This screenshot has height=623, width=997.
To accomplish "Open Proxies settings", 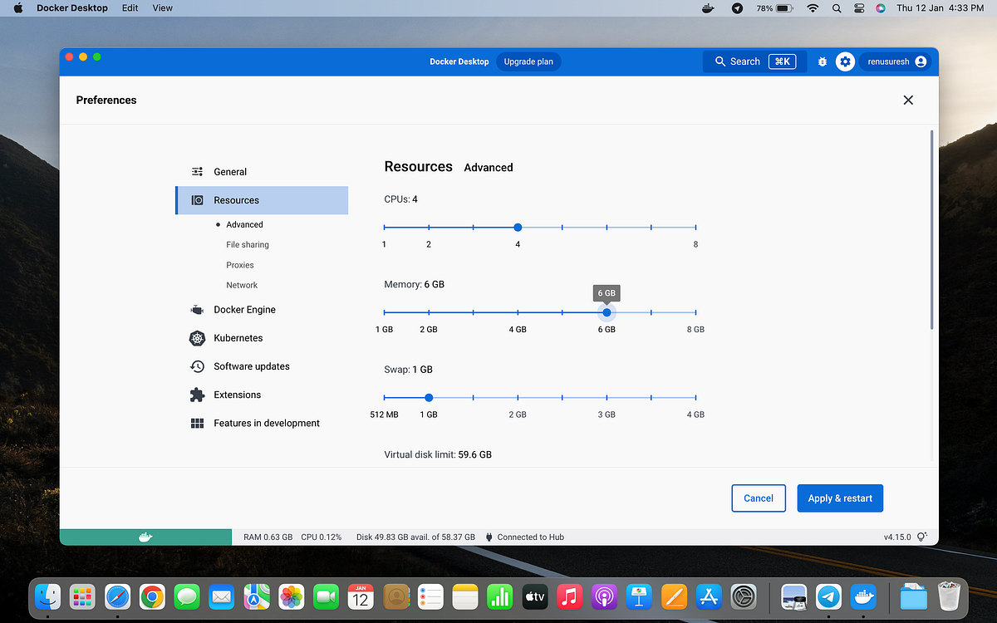I will coord(240,265).
